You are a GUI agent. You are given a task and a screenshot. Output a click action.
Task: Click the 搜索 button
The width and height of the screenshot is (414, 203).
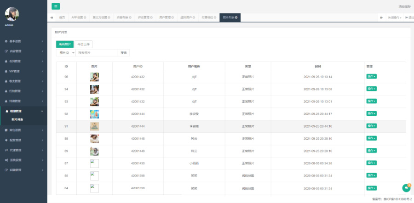coord(124,53)
